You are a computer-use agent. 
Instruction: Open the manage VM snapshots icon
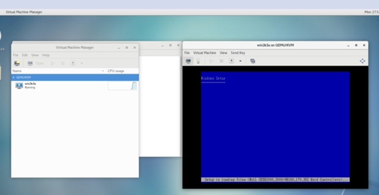pos(253,61)
